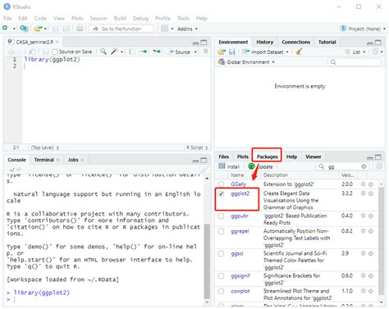Click the Source button in editor

(x=182, y=52)
